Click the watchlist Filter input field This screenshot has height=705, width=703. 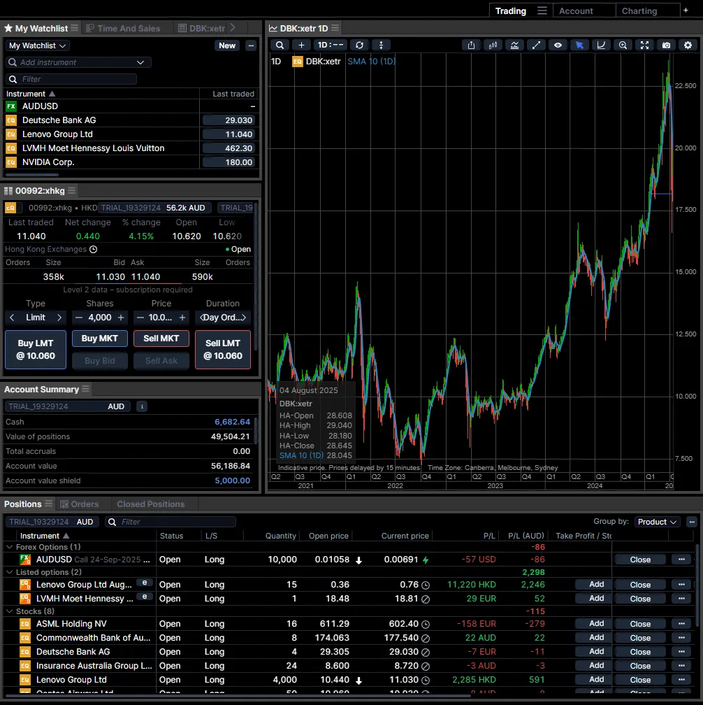71,79
